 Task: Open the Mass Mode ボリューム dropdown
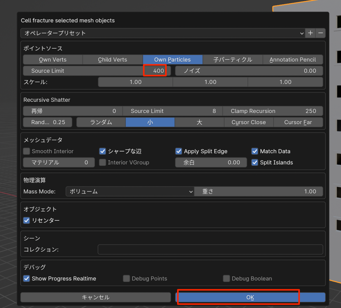coord(130,191)
